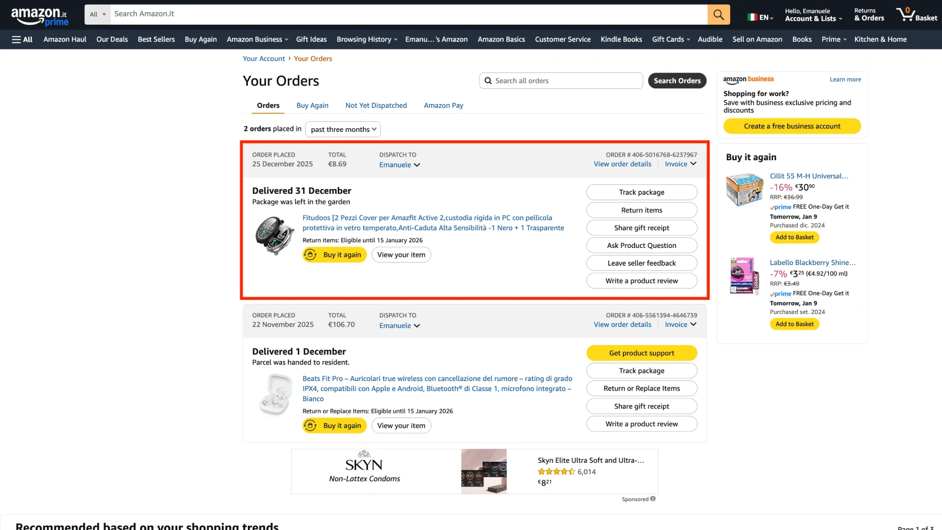
Task: Click Create a free business account
Action: (x=792, y=126)
